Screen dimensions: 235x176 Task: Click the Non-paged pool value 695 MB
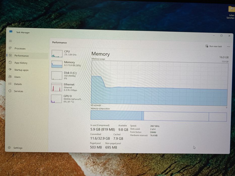[x=111, y=147]
